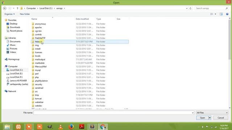Sort by the Name column header

tap(34, 19)
